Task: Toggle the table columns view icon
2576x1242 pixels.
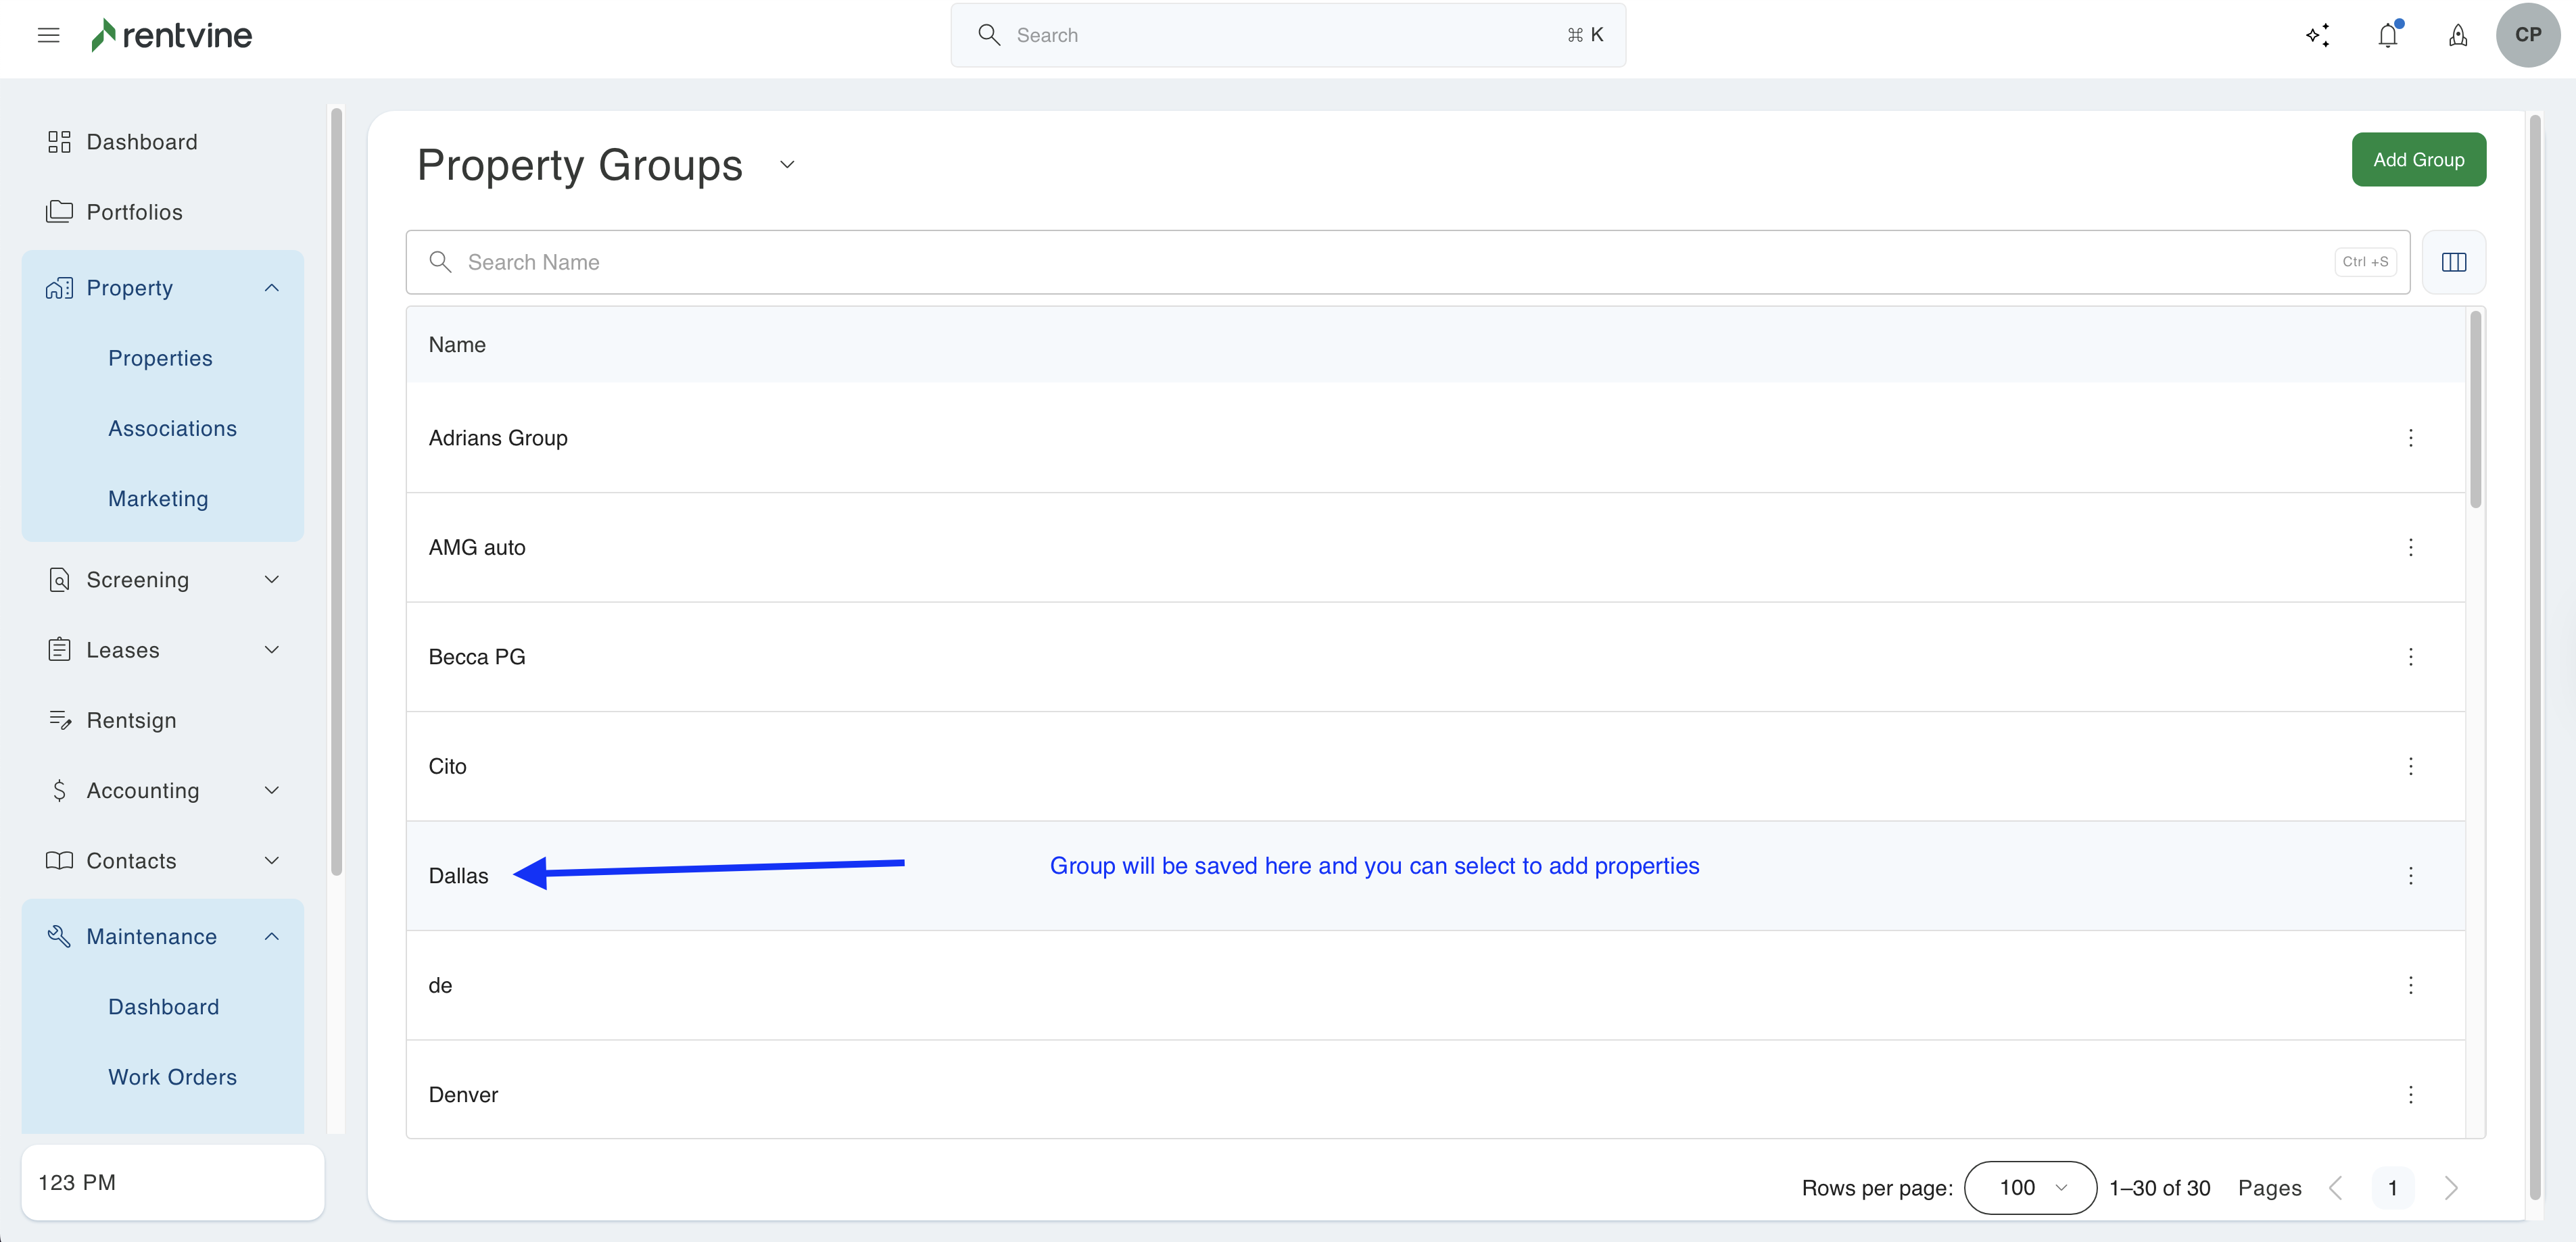Action: [x=2453, y=262]
